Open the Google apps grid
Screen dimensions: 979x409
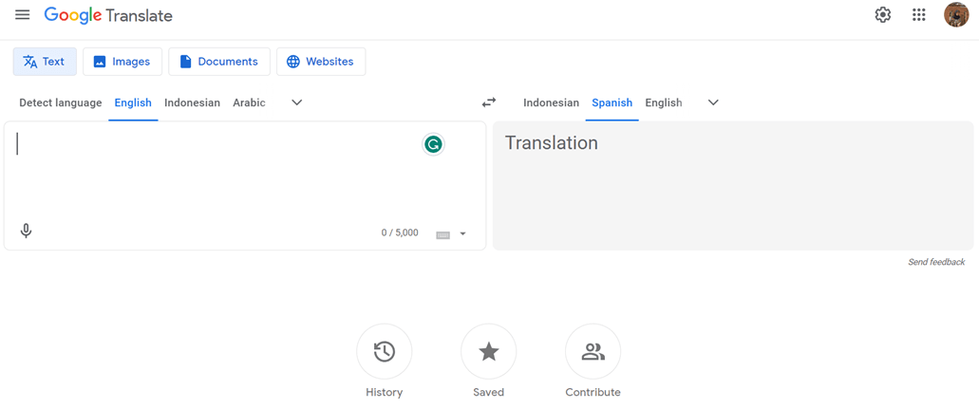click(x=918, y=15)
